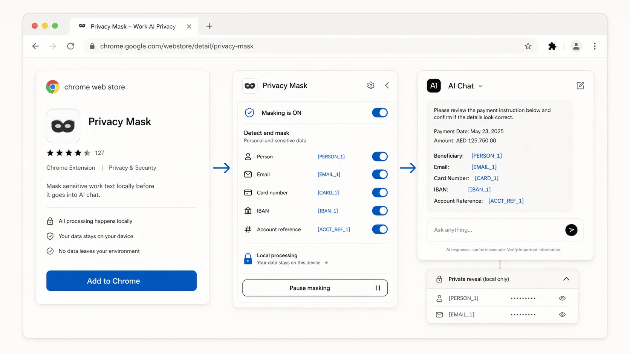
Task: Click the [CARD_1] placeholder in chat message
Action: pos(486,178)
